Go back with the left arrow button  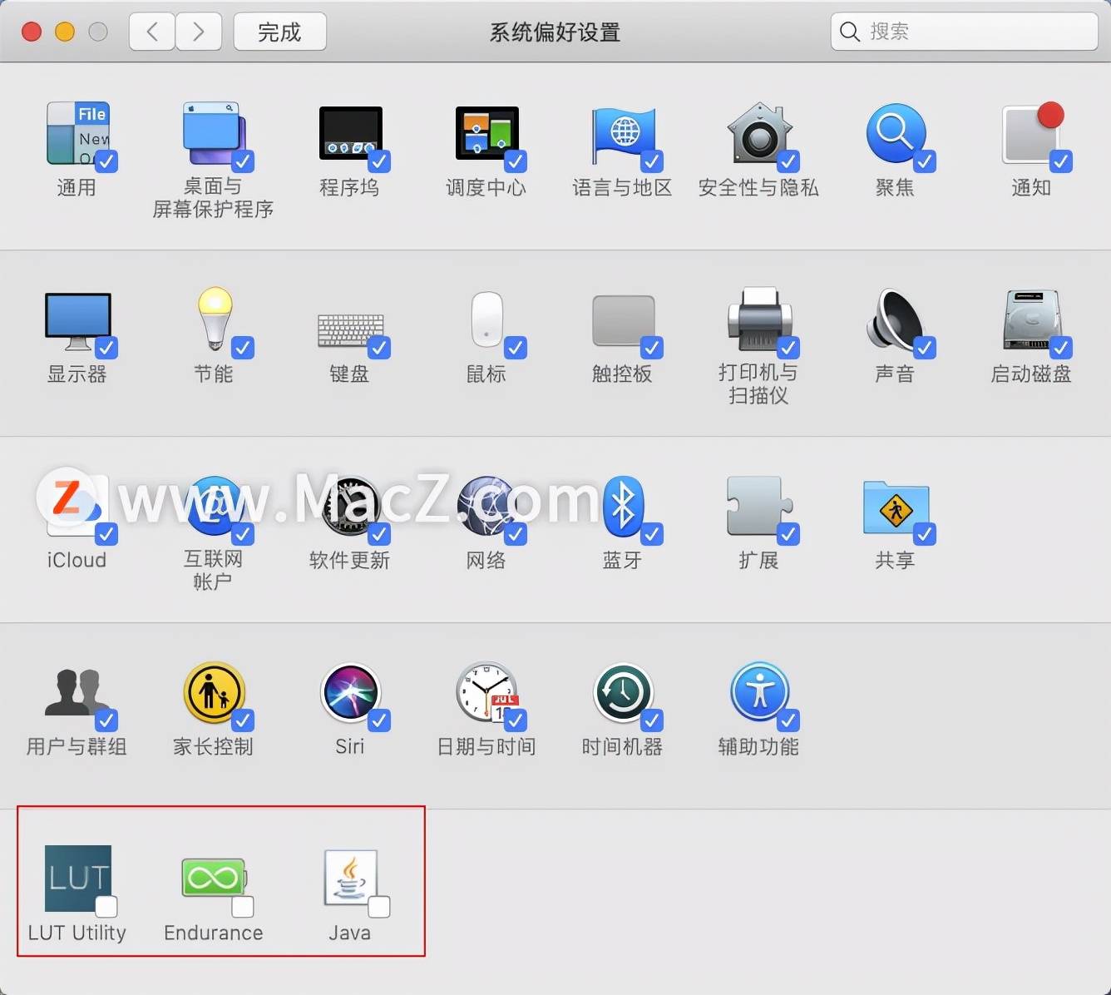pos(152,32)
